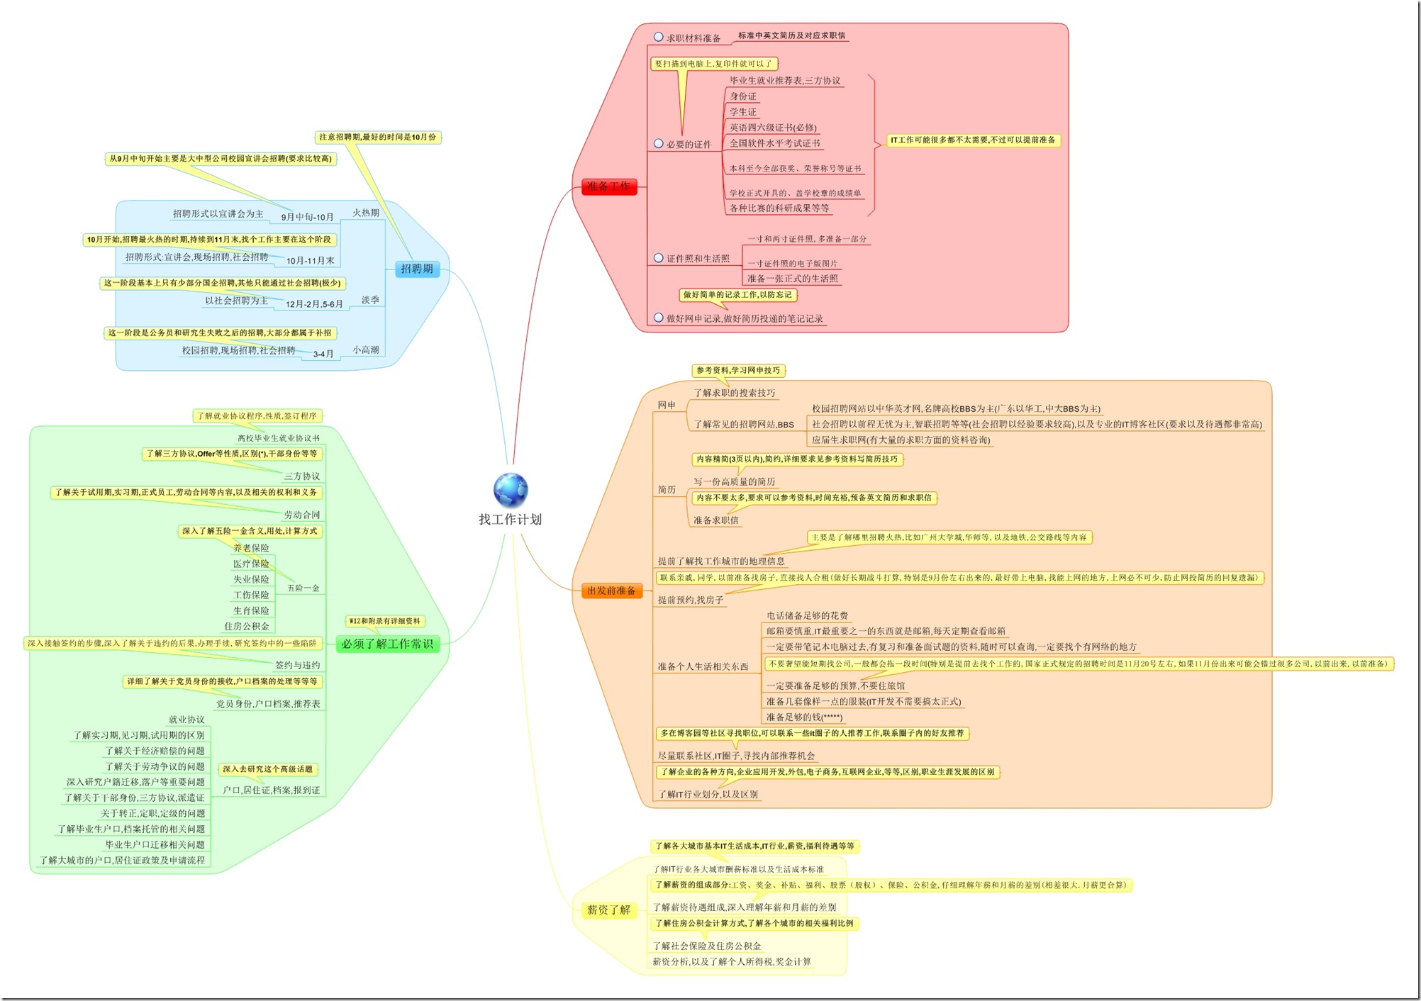This screenshot has width=1421, height=1001.
Task: Select the 9月中旬-10月 node
Action: (x=307, y=217)
